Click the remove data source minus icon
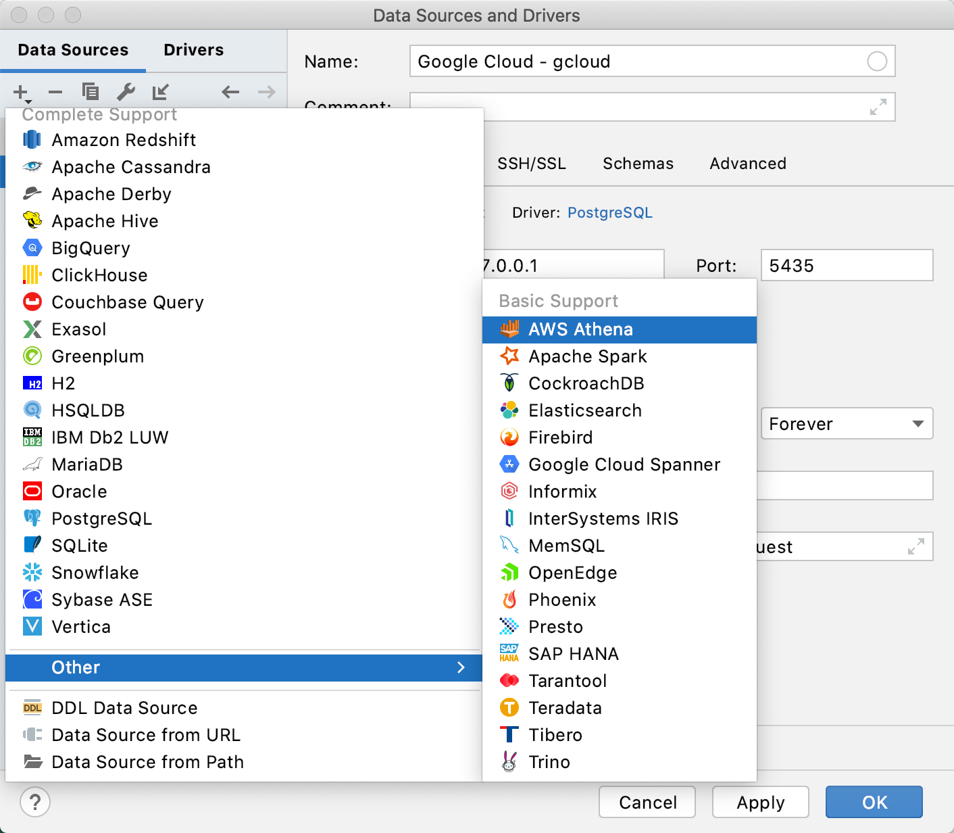This screenshot has width=954, height=833. (55, 92)
